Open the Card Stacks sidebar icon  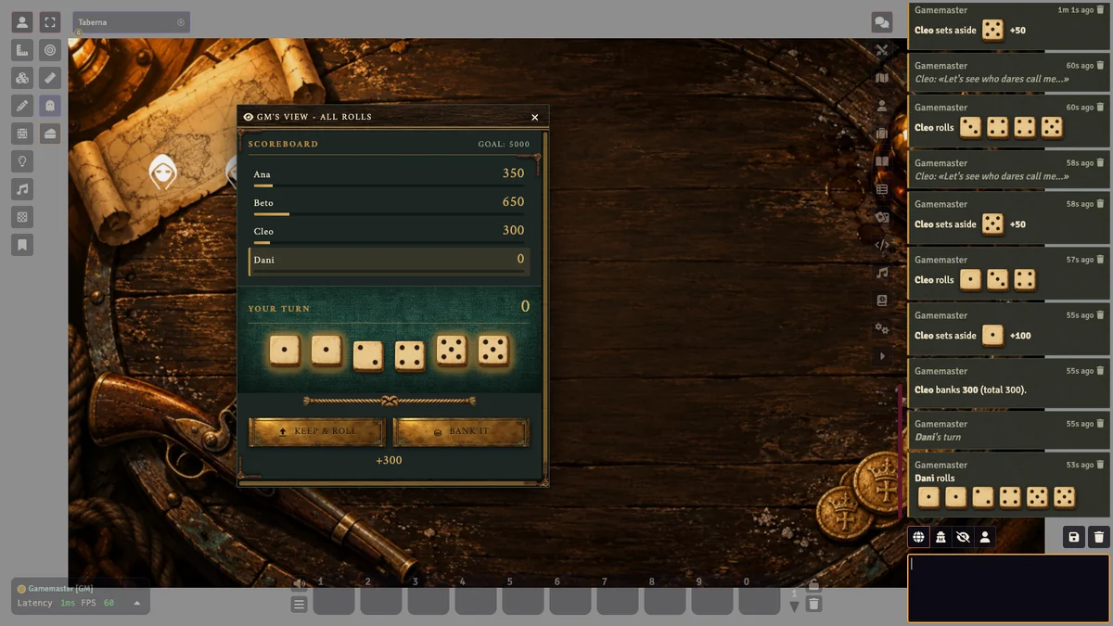[x=882, y=217]
